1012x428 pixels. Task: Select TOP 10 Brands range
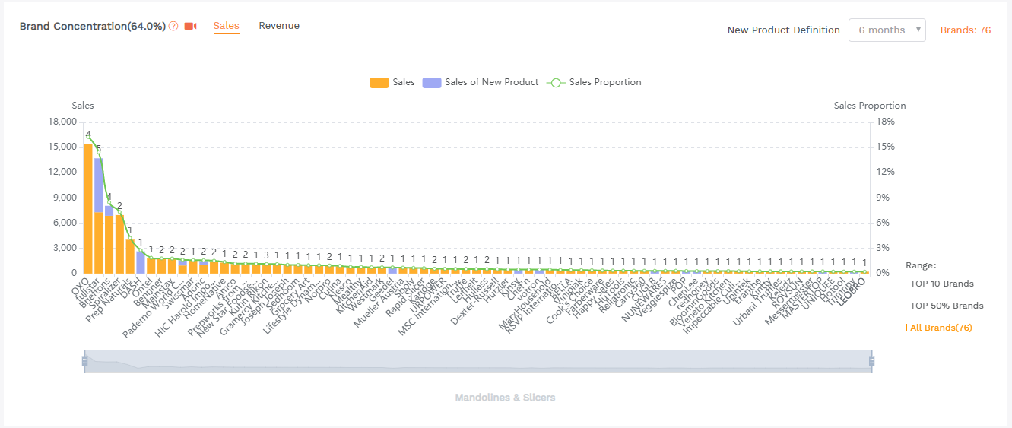point(941,284)
